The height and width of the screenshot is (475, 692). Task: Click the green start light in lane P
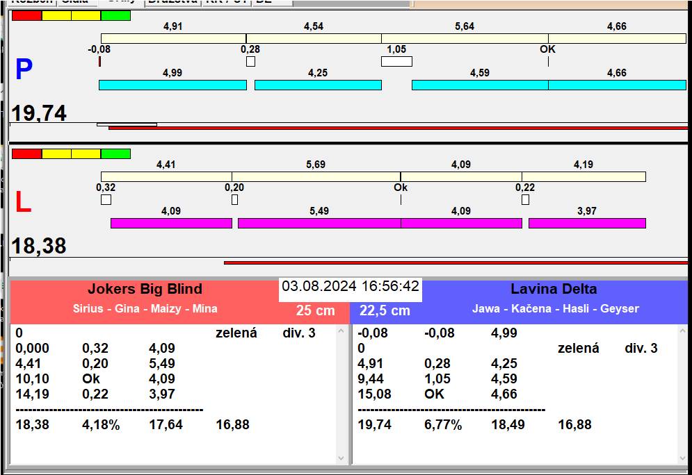115,15
